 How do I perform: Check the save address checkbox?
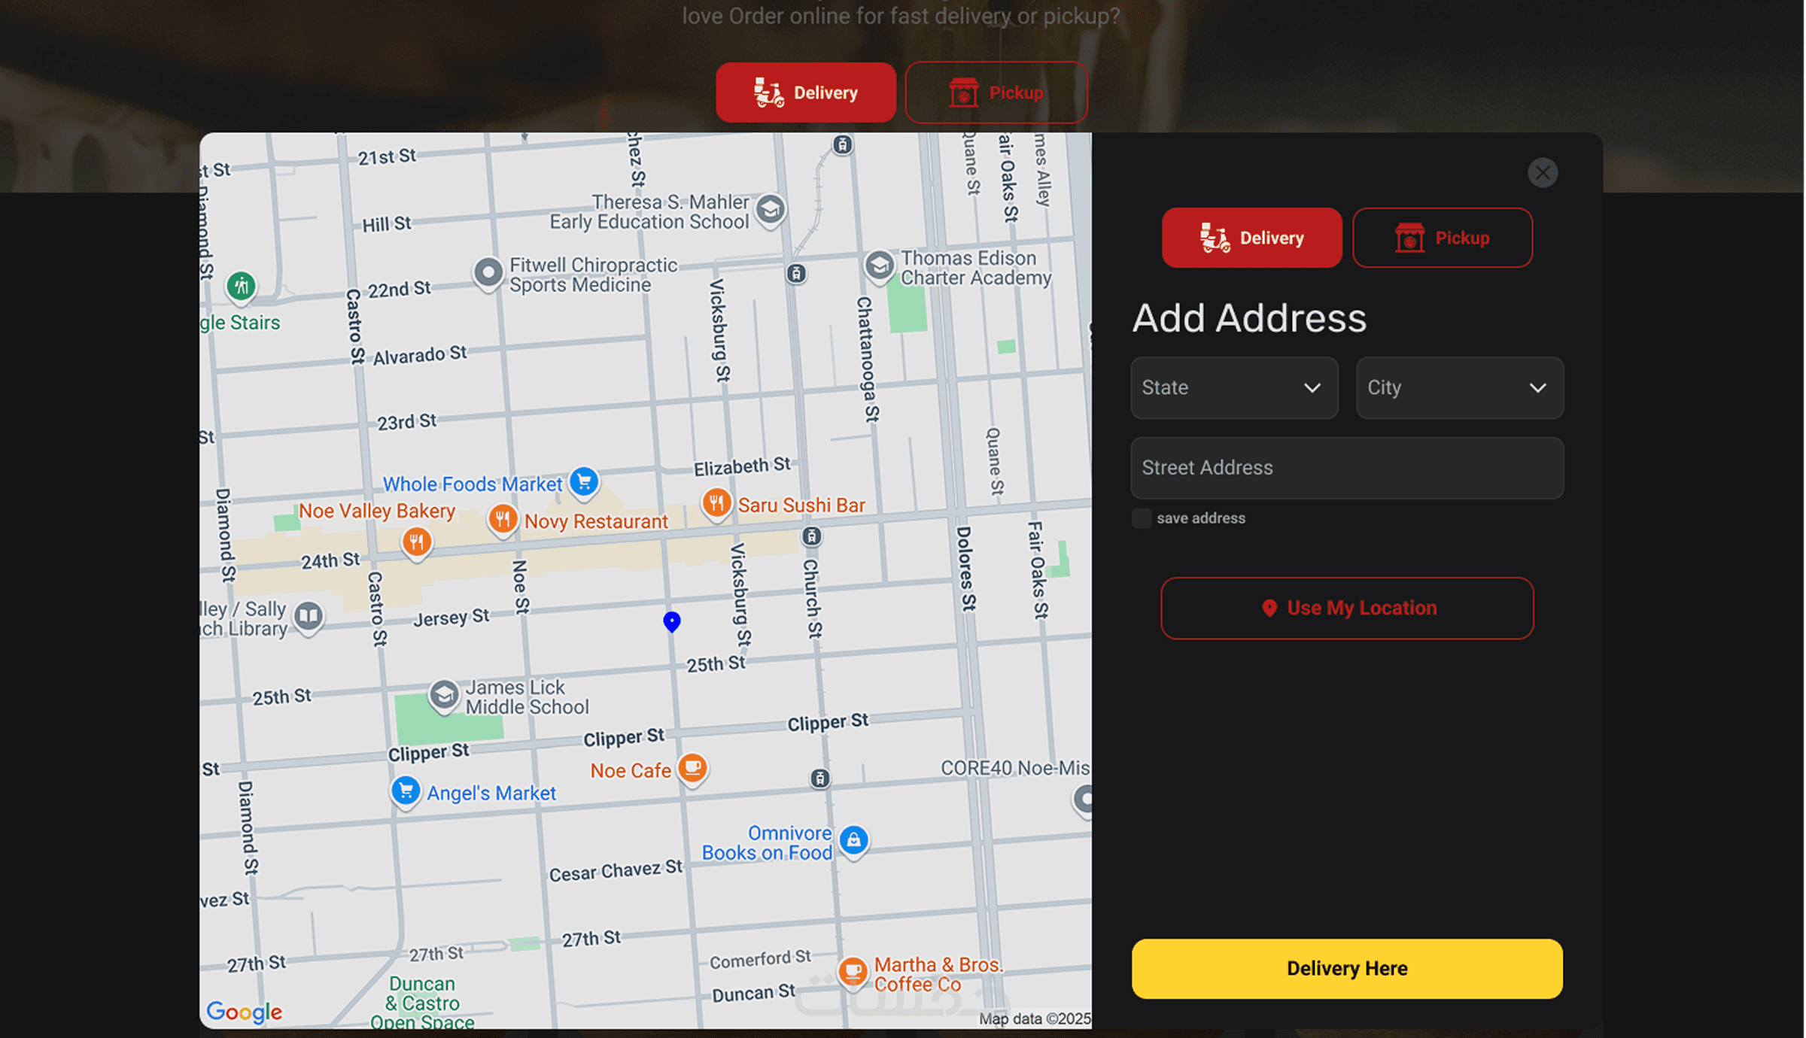coord(1142,518)
